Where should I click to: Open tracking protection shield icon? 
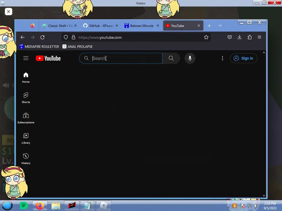(x=66, y=37)
